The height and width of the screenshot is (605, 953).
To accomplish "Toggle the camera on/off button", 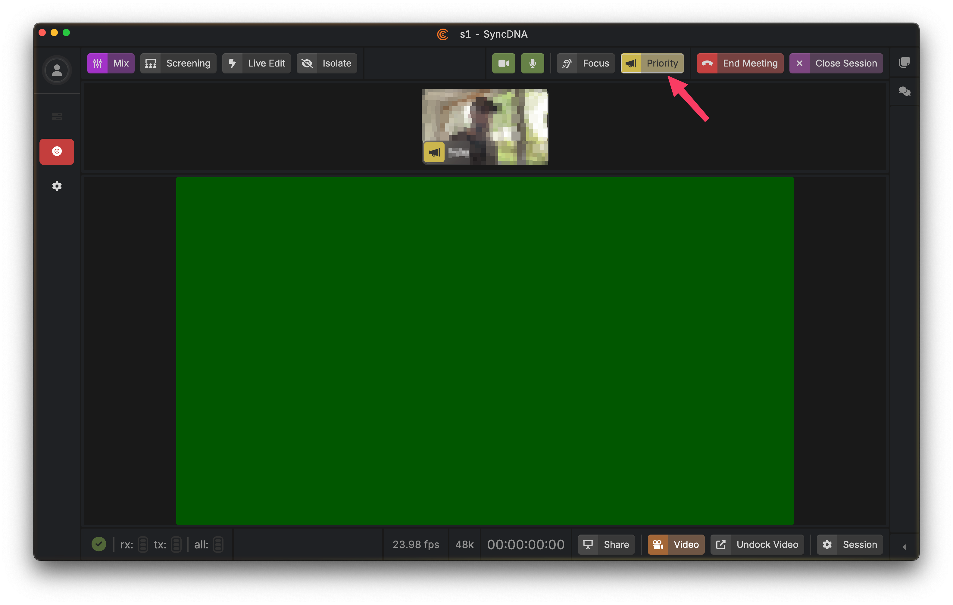I will click(503, 63).
